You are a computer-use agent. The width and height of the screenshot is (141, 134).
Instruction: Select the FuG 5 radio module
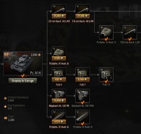[x=59, y=73]
